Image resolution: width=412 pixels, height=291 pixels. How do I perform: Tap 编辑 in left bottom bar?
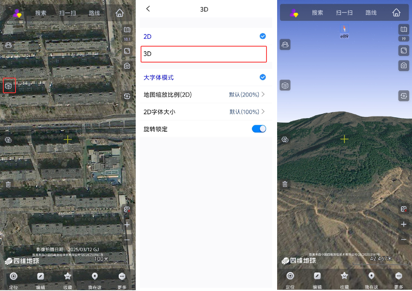[x=40, y=280]
